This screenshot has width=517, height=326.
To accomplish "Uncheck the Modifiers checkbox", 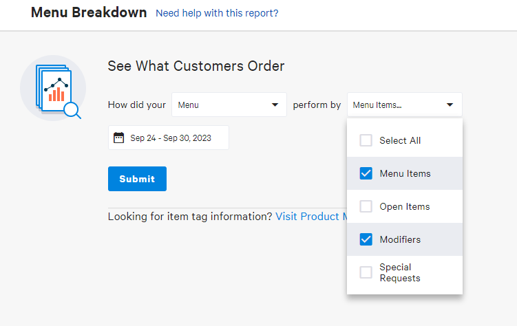I will (x=366, y=239).
